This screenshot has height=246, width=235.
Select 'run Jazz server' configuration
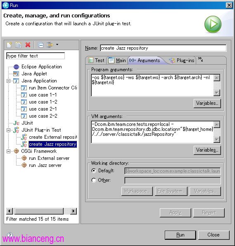[x=45, y=165]
